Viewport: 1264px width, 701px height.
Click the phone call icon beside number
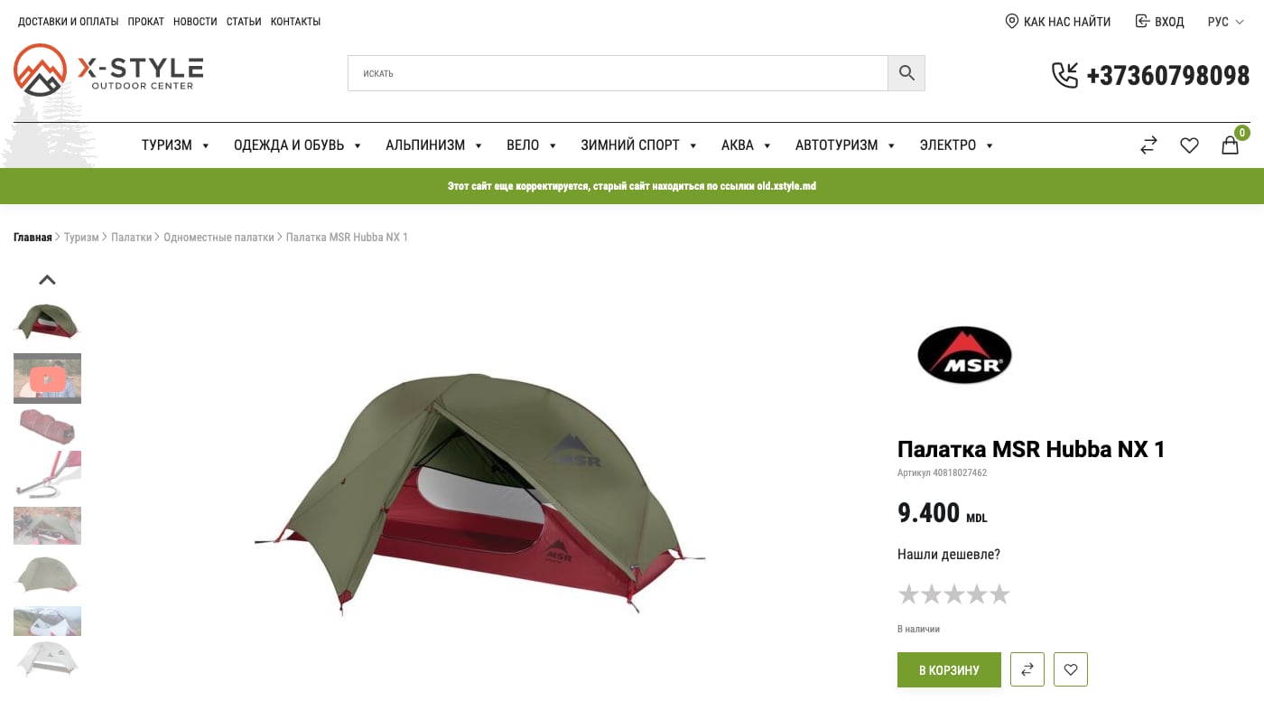point(1065,75)
